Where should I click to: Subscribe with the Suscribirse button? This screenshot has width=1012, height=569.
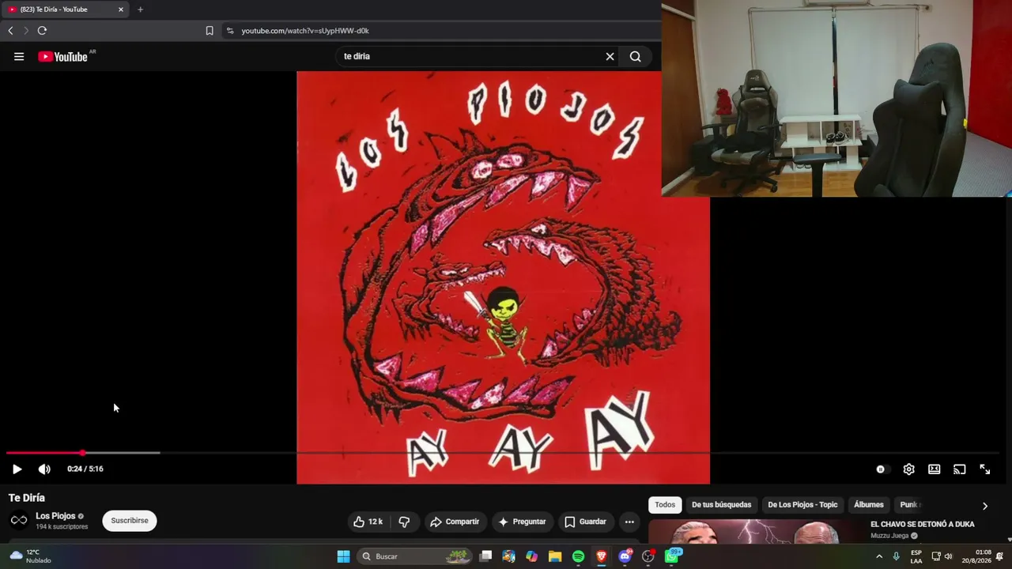pos(130,521)
